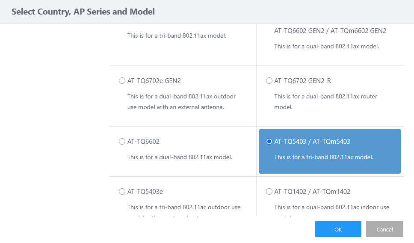
Task: Click the description under AT-TQ6602 option
Action: point(180,157)
